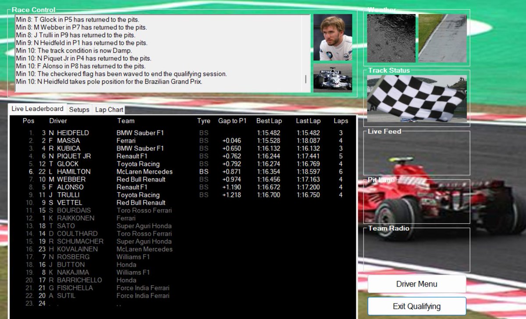
Task: Select the R KUBICA leaderboard row
Action: click(x=183, y=148)
